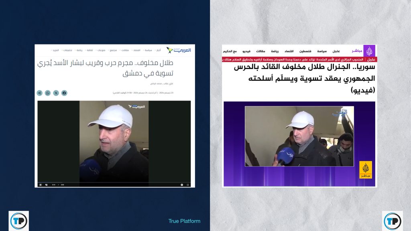Toggle the muted speaker in video player
The height and width of the screenshot is (231, 411).
coord(47,184)
